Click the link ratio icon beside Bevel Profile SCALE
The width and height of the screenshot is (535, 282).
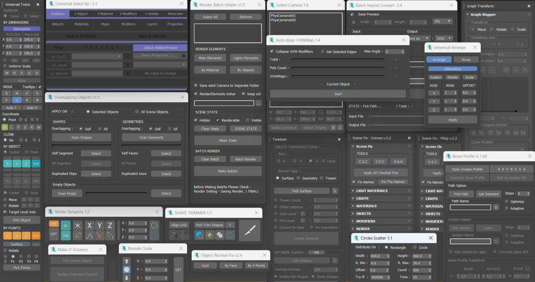[528, 268]
